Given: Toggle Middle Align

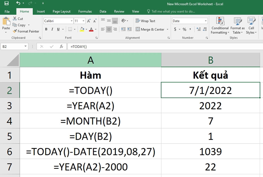Looking at the screenshot, I should pos(109,21).
